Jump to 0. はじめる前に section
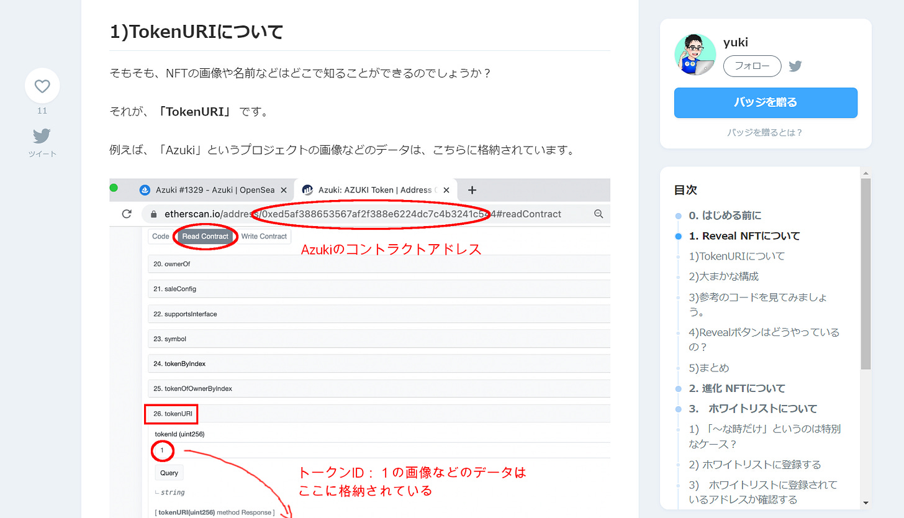Image resolution: width=904 pixels, height=518 pixels. coord(725,216)
